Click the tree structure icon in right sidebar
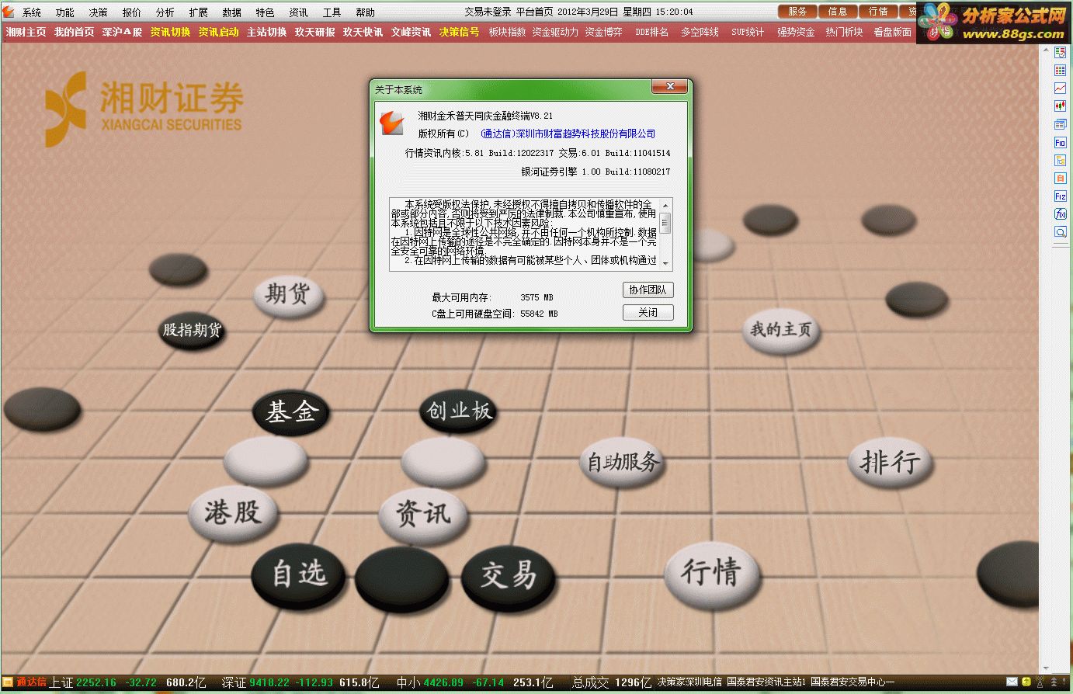 1060,161
